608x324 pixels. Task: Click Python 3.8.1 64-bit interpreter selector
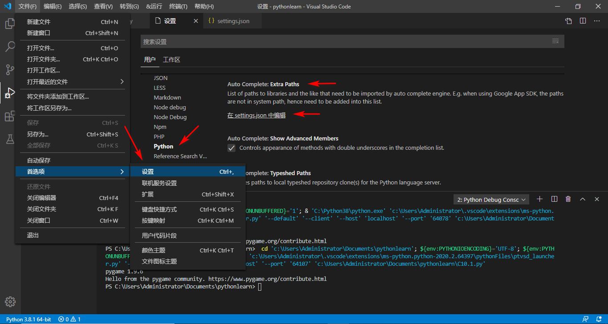coord(28,319)
